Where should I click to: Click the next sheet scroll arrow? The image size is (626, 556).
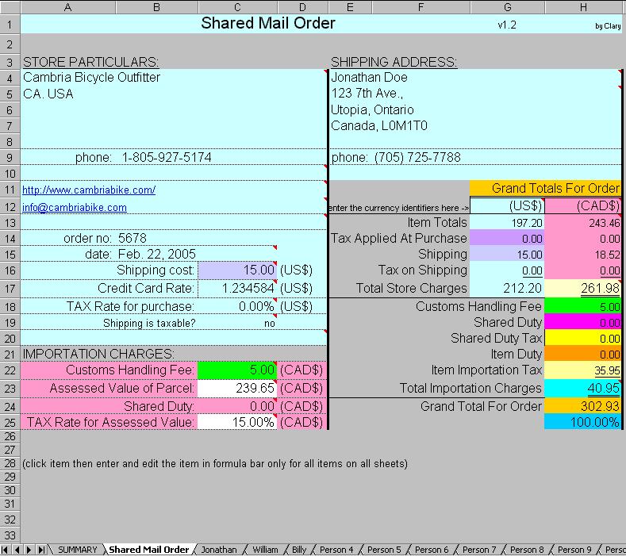[x=29, y=550]
